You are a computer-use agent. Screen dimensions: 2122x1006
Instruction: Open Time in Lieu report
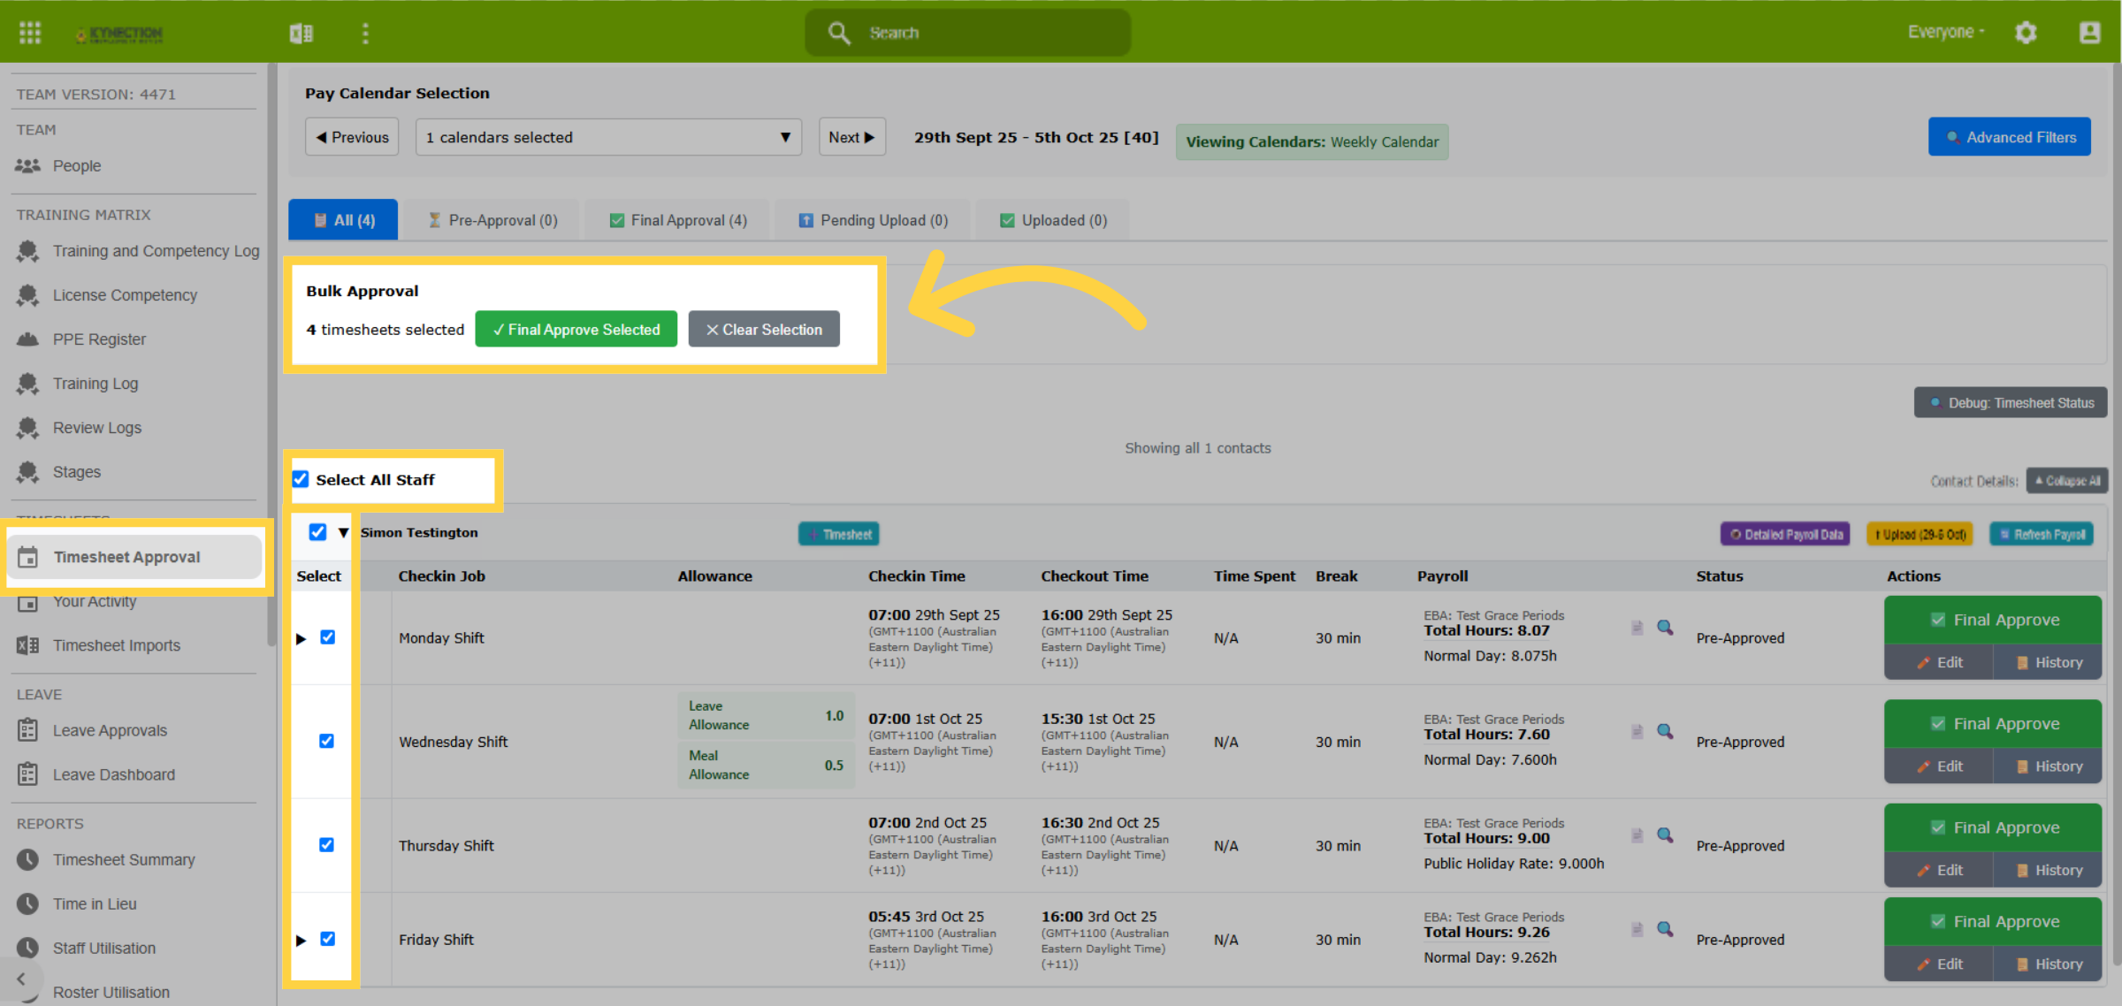coord(95,903)
